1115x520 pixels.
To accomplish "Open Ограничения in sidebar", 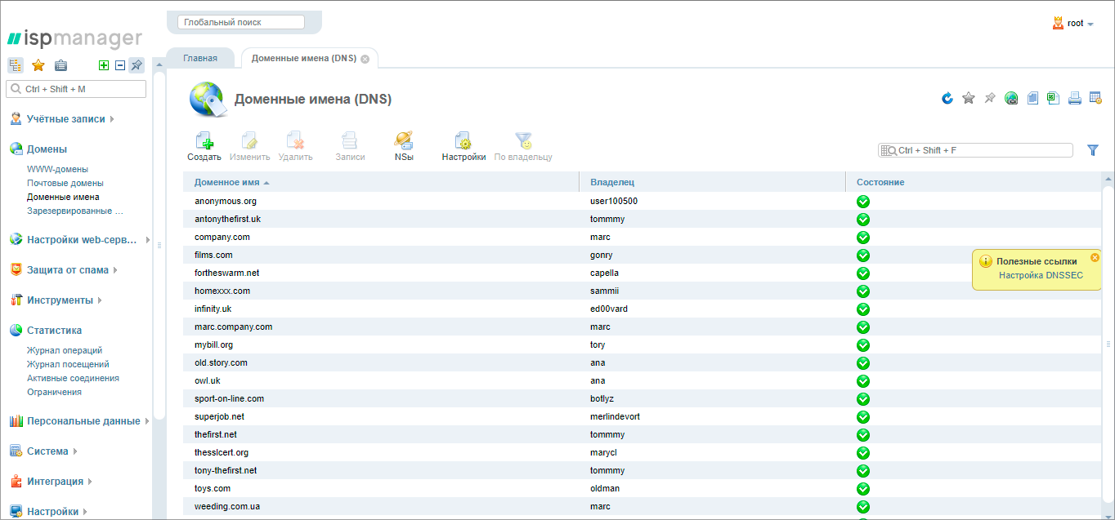I will (54, 392).
